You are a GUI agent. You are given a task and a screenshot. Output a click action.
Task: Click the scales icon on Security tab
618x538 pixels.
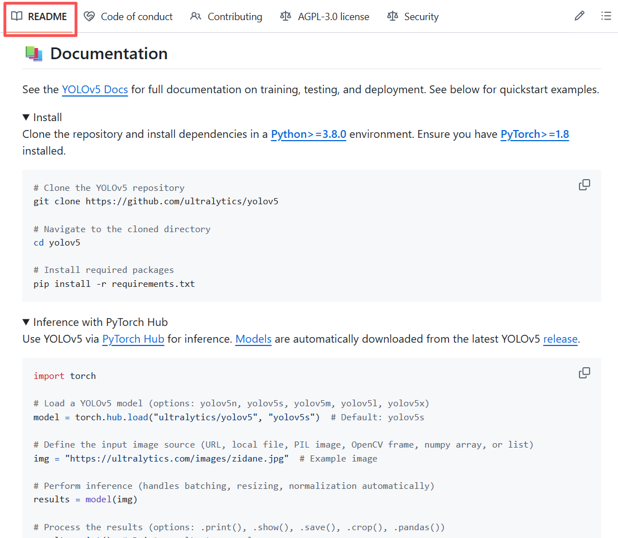tap(393, 16)
